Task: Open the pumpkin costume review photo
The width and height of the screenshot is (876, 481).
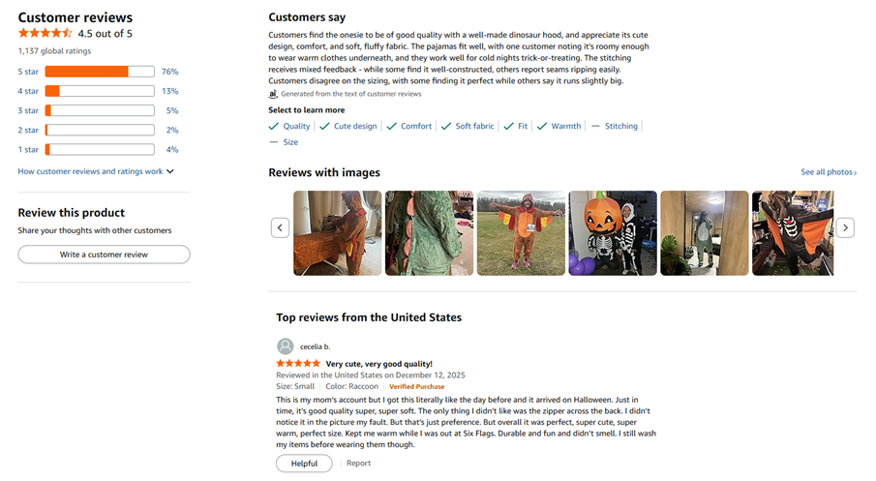Action: [612, 233]
